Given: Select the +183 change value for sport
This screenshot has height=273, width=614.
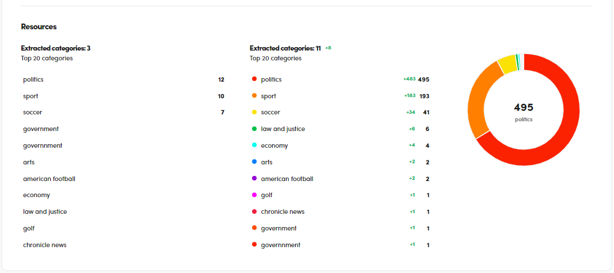Looking at the screenshot, I should point(409,96).
